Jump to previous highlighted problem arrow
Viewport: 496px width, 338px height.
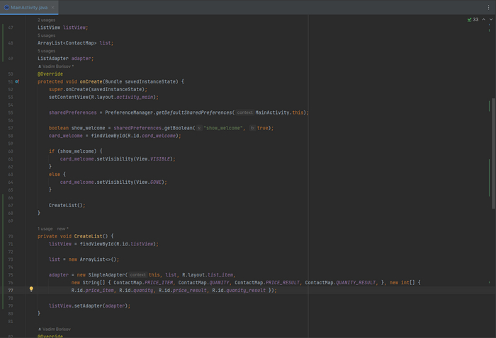click(x=484, y=20)
